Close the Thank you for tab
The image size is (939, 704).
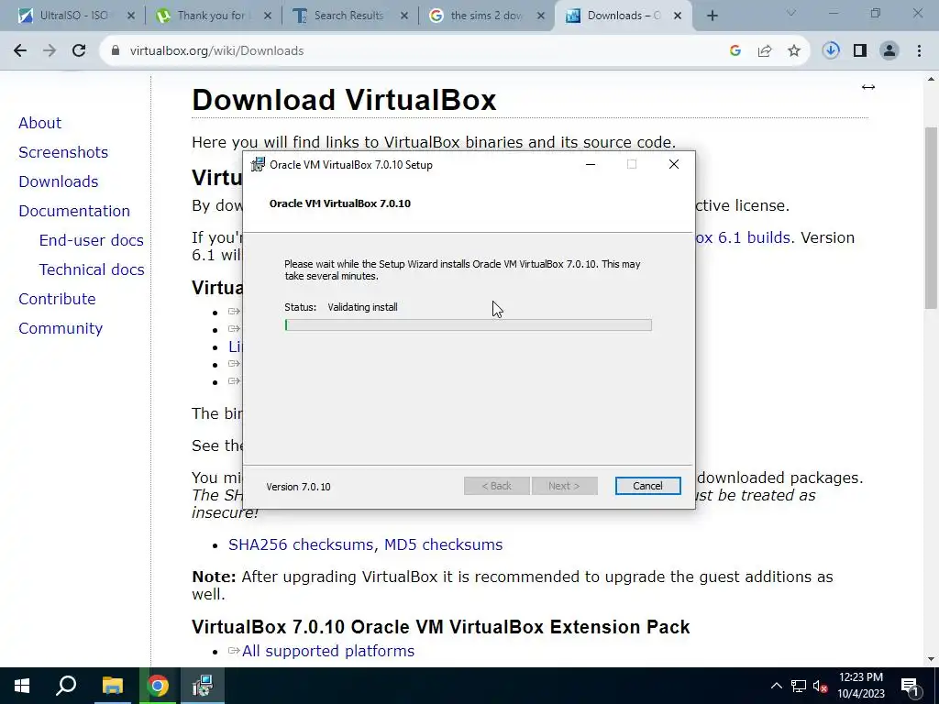click(268, 16)
